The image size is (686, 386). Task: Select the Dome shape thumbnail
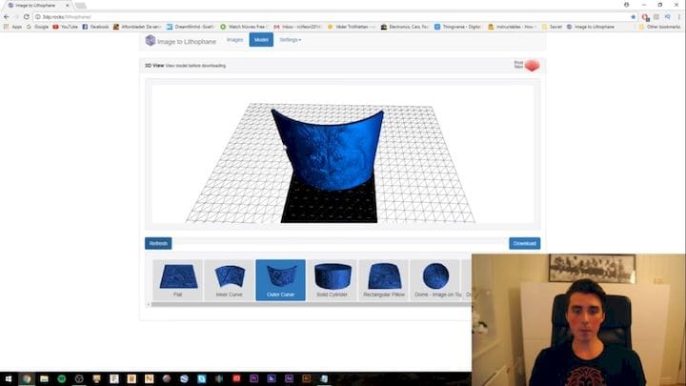point(436,279)
